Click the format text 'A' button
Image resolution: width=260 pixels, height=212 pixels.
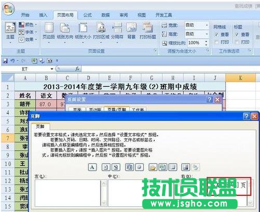pos(92,167)
